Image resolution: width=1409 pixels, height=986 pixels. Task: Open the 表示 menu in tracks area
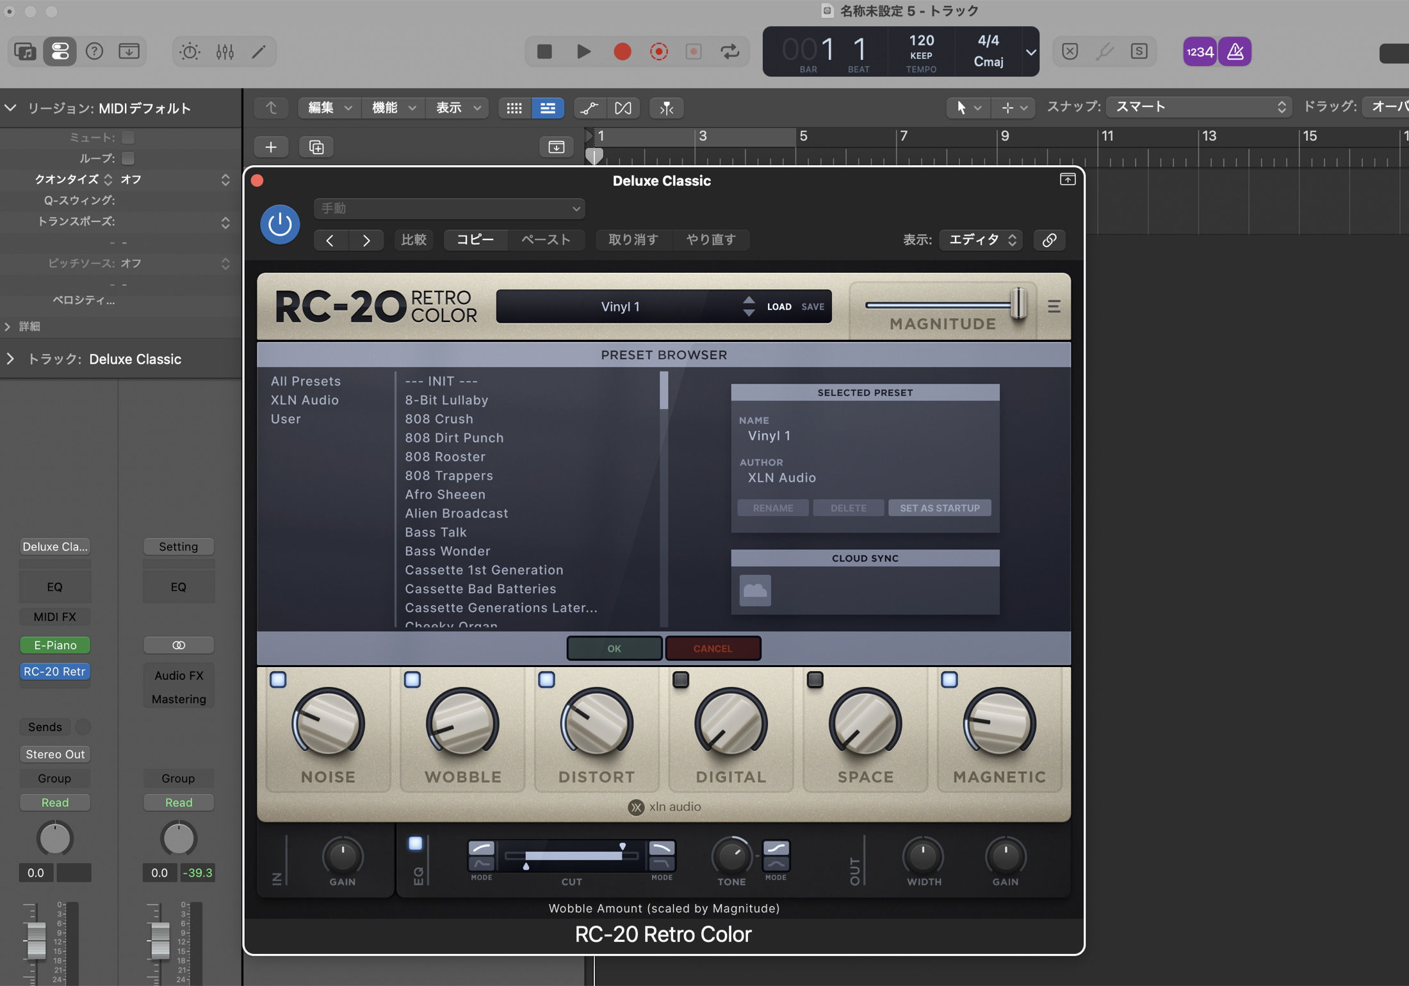coord(458,108)
